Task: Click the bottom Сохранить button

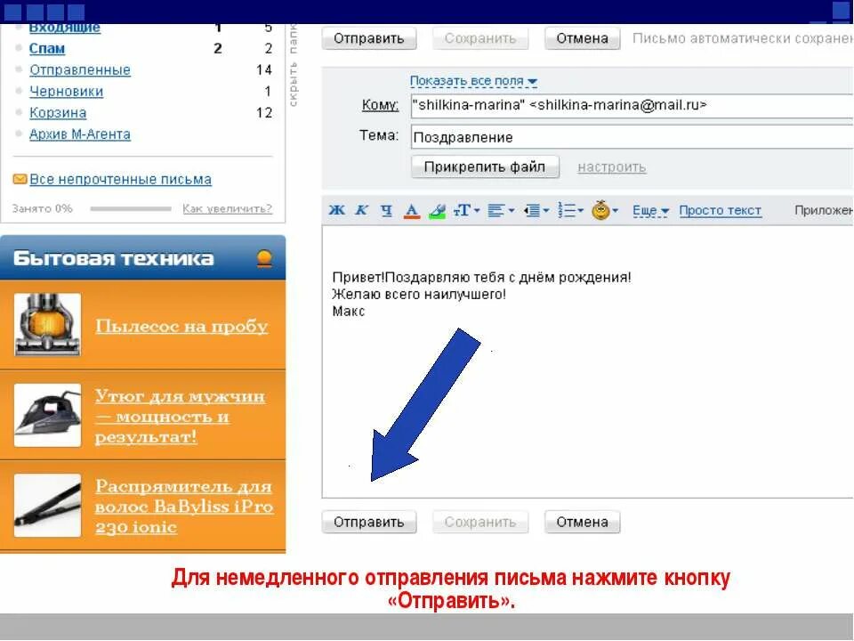Action: coord(479,523)
